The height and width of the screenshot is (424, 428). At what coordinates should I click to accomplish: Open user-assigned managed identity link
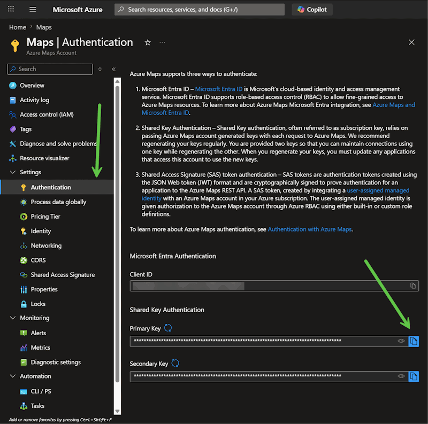pos(378,190)
